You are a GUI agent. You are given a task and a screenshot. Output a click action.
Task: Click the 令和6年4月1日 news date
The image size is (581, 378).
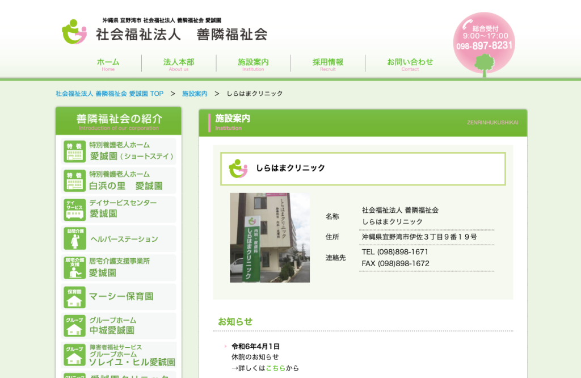pyautogui.click(x=255, y=346)
